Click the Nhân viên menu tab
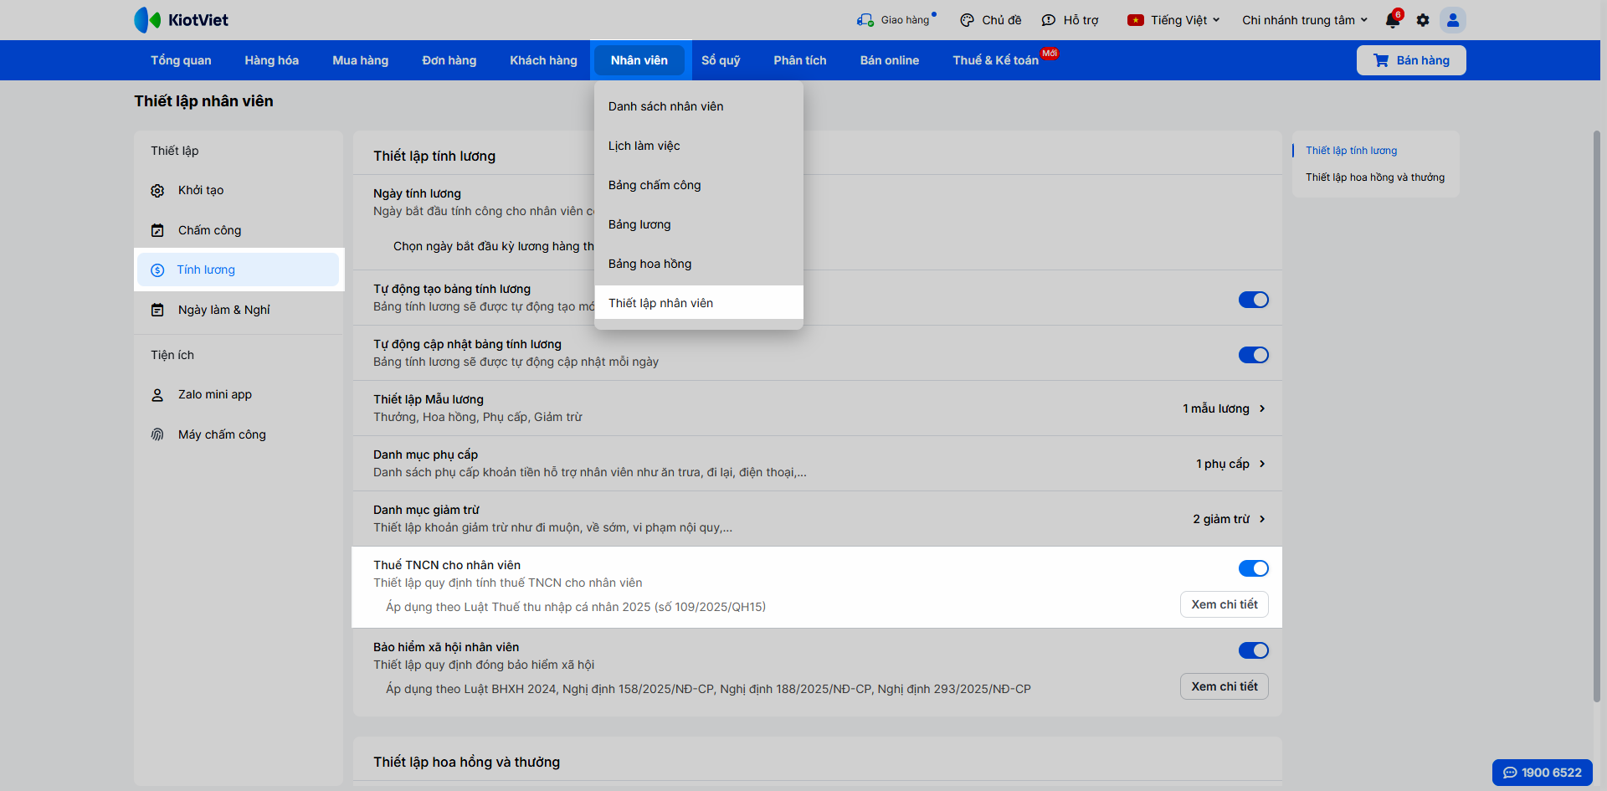The width and height of the screenshot is (1607, 791). [x=639, y=60]
